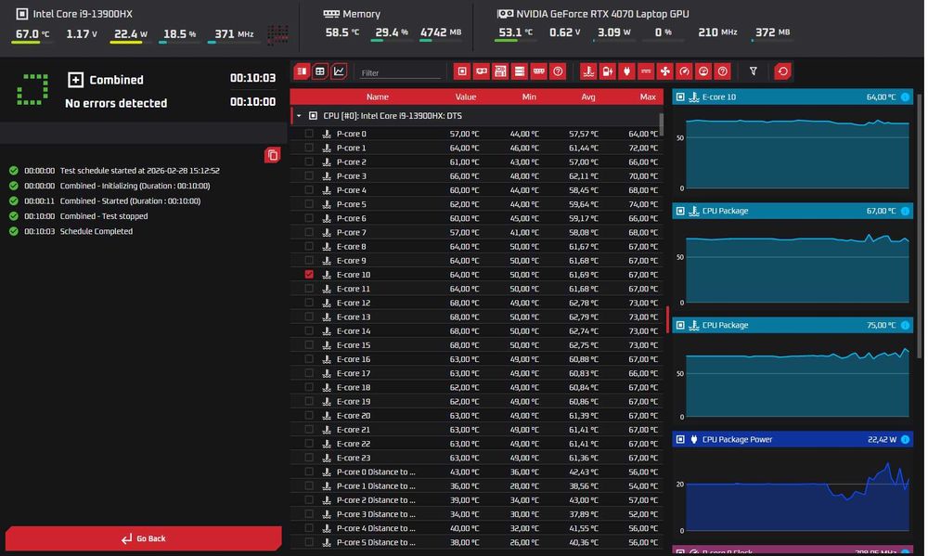Click the GPU temperature reading 53.1 °C
The width and height of the screenshot is (928, 556).
point(515,32)
